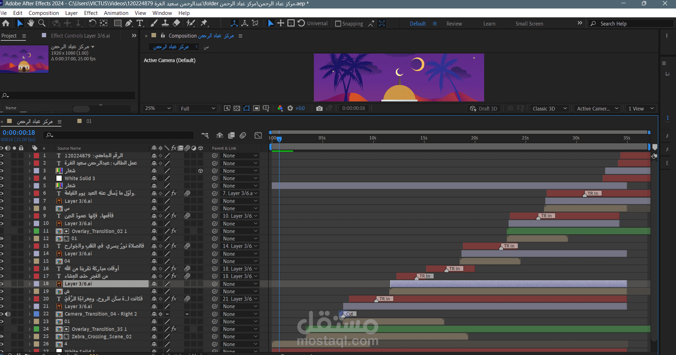Pick the Clone Stamp tool
The height and width of the screenshot is (355, 676).
point(165,23)
